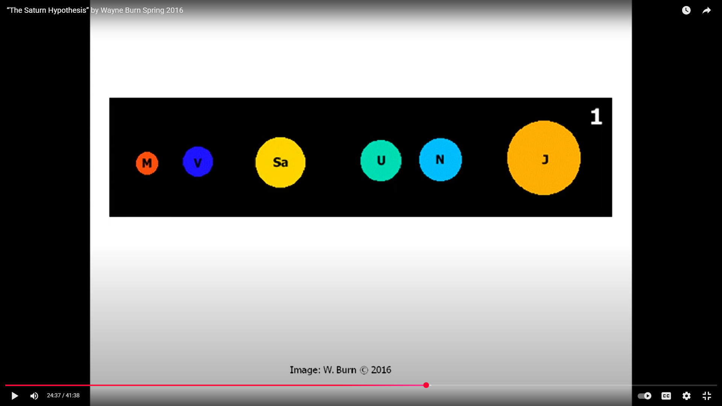Image resolution: width=722 pixels, height=406 pixels.
Task: Toggle closed captions CC button
Action: 666,396
